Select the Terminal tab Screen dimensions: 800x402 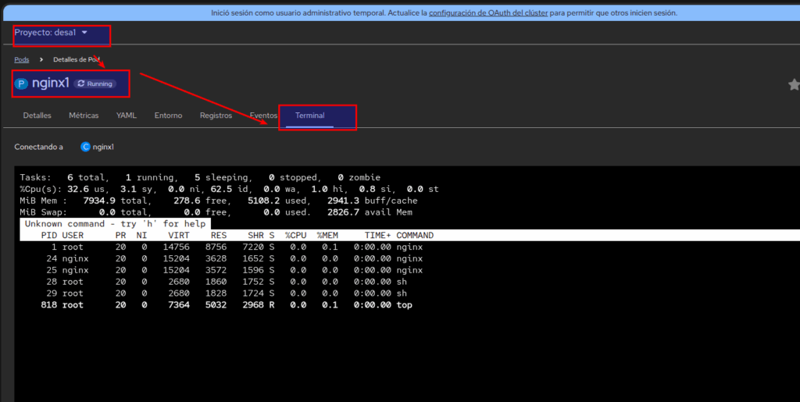pyautogui.click(x=310, y=116)
